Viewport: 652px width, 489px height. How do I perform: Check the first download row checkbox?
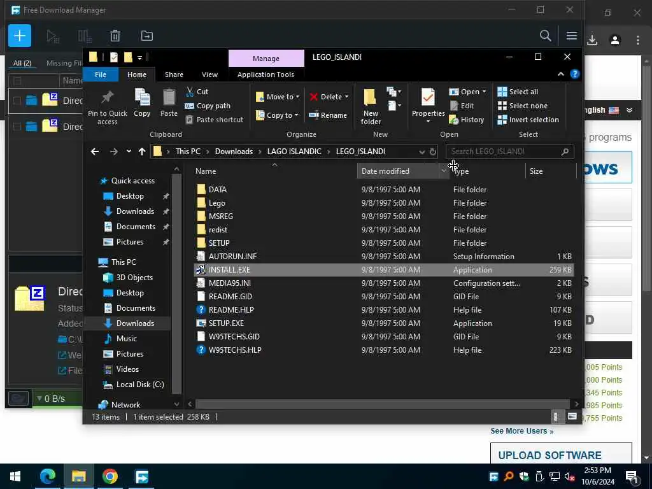(17, 100)
